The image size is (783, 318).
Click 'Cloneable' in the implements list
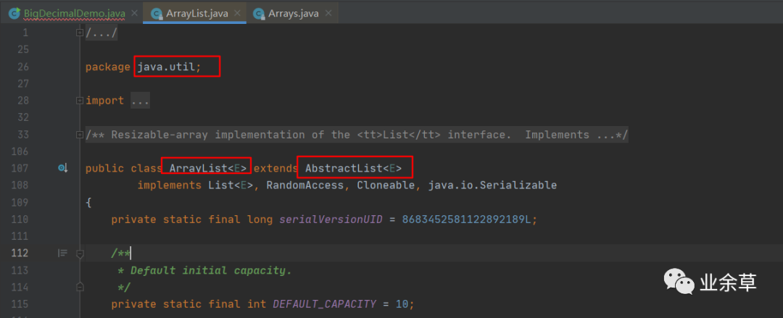[386, 185]
